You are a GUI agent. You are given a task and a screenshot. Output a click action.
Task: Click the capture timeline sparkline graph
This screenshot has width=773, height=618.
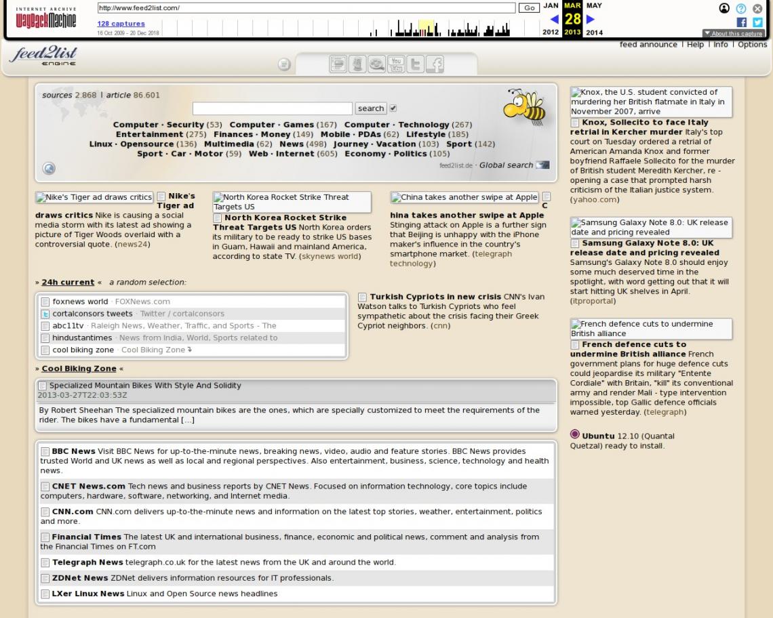tap(352, 28)
